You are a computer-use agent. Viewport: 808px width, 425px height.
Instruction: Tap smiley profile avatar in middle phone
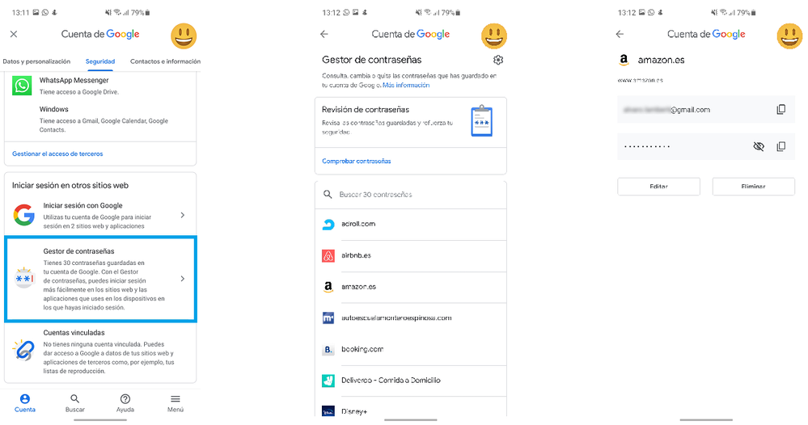point(494,36)
